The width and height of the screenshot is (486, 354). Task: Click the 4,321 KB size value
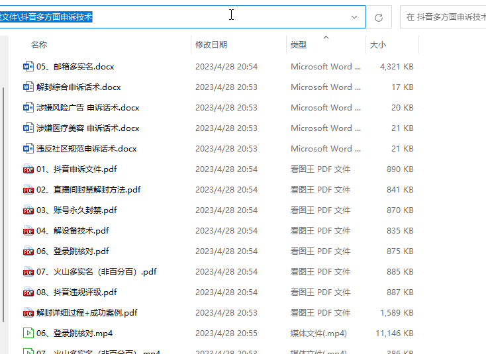coord(397,67)
